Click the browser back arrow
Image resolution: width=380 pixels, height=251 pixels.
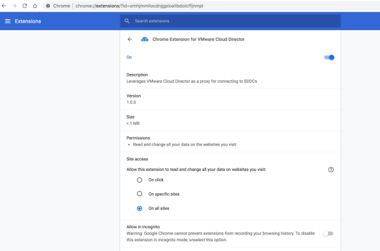point(4,6)
